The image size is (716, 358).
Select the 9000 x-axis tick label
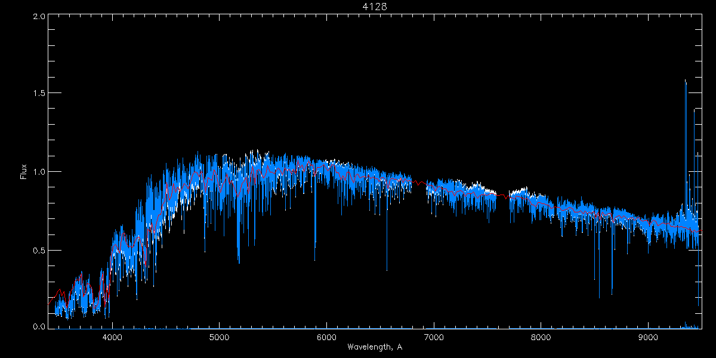[x=649, y=337]
